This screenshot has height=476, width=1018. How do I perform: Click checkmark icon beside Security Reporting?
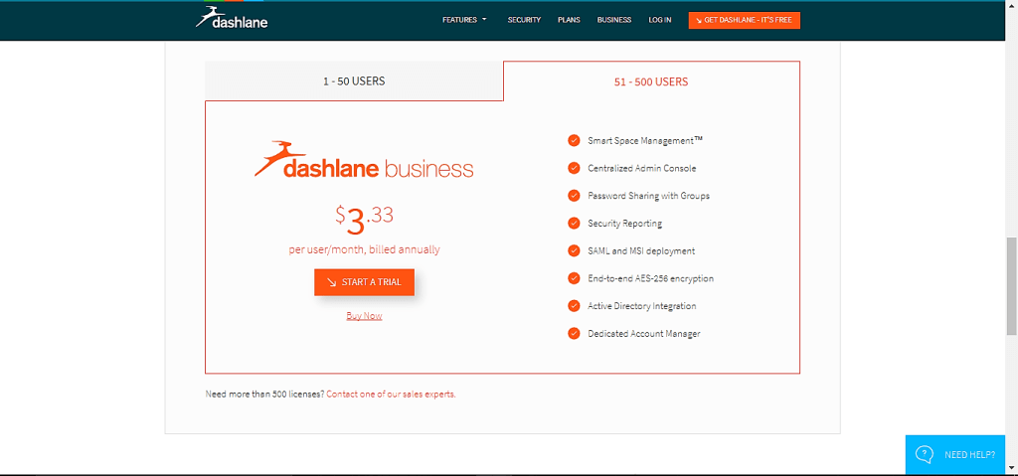click(x=574, y=224)
